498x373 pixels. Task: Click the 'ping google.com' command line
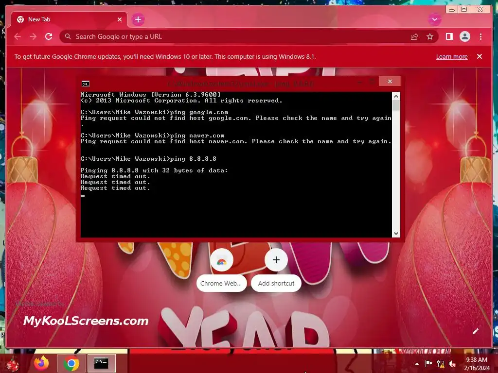point(154,112)
